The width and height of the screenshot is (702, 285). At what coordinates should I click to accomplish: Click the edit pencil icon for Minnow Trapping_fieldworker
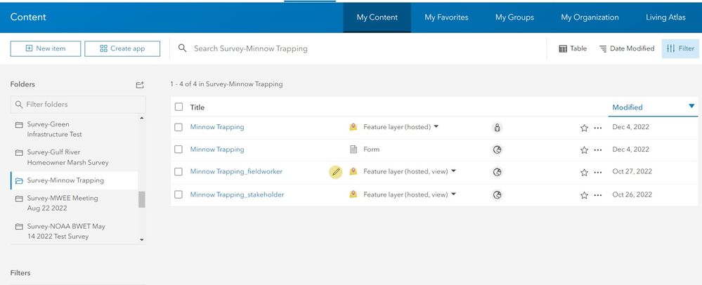click(336, 171)
